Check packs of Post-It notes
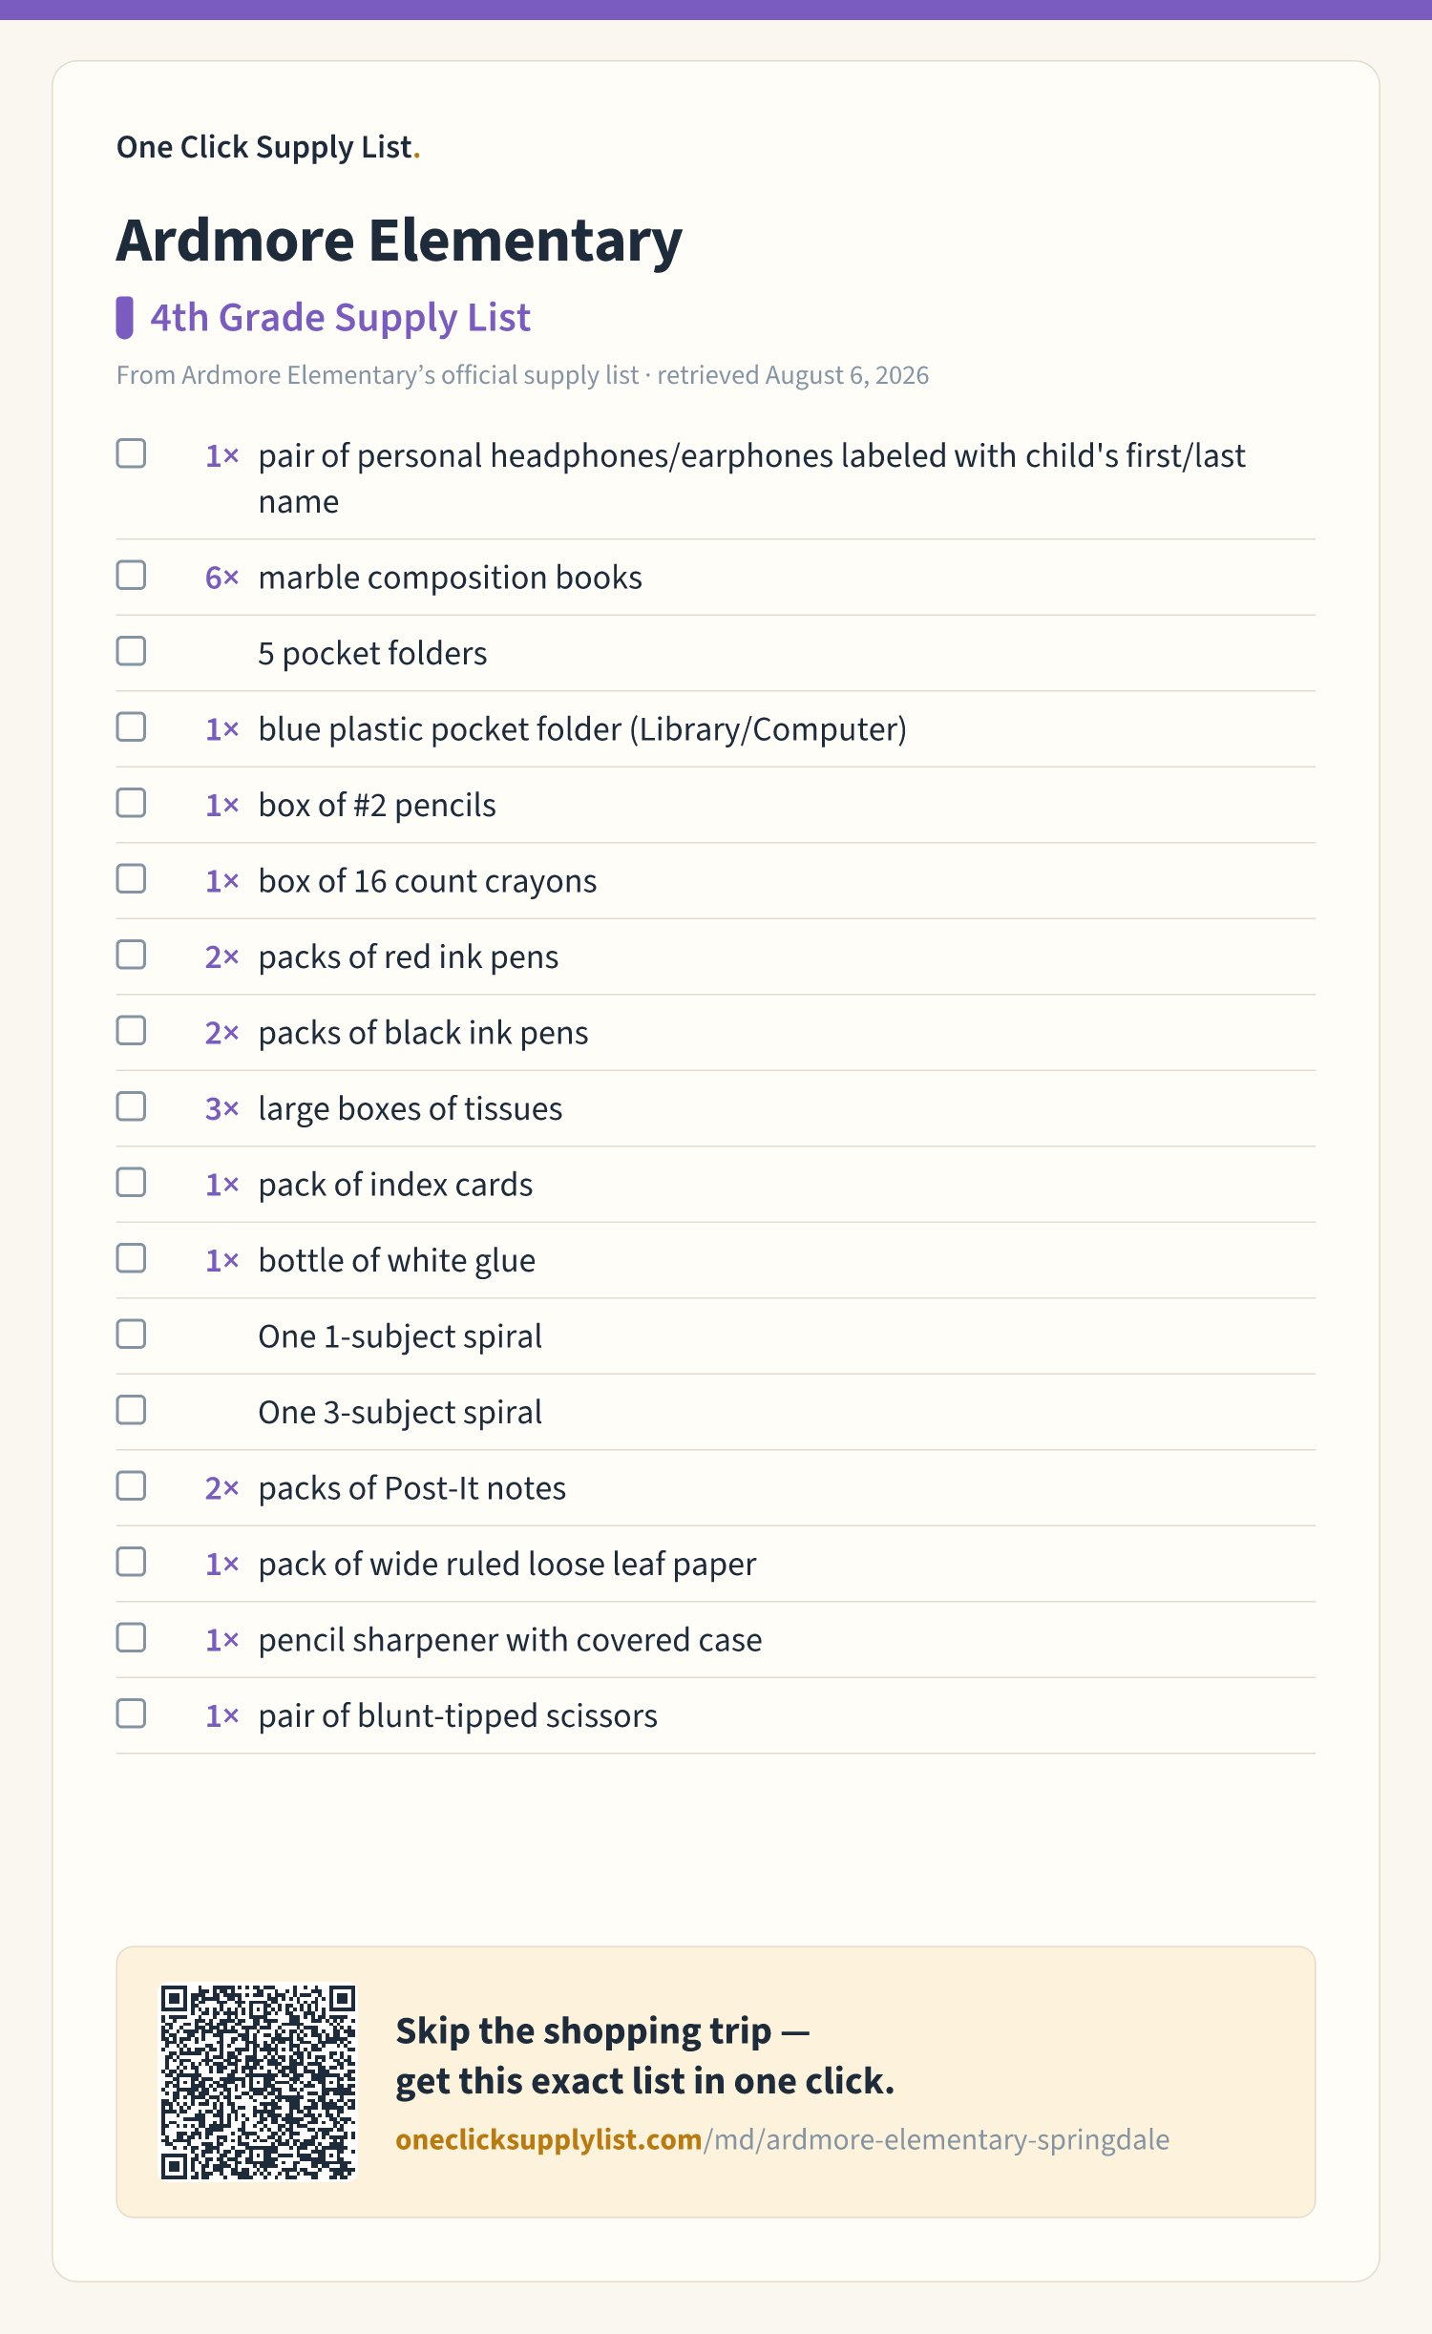This screenshot has height=2334, width=1432. [131, 1486]
